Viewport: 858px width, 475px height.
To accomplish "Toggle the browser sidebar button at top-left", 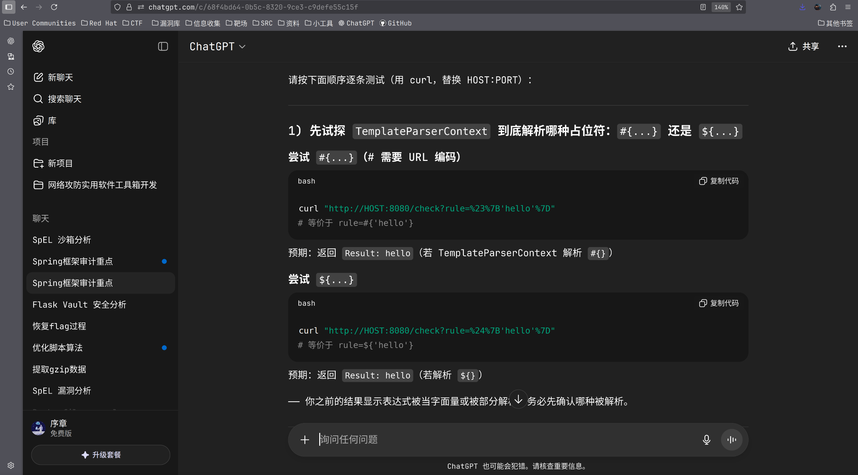I will click(9, 7).
